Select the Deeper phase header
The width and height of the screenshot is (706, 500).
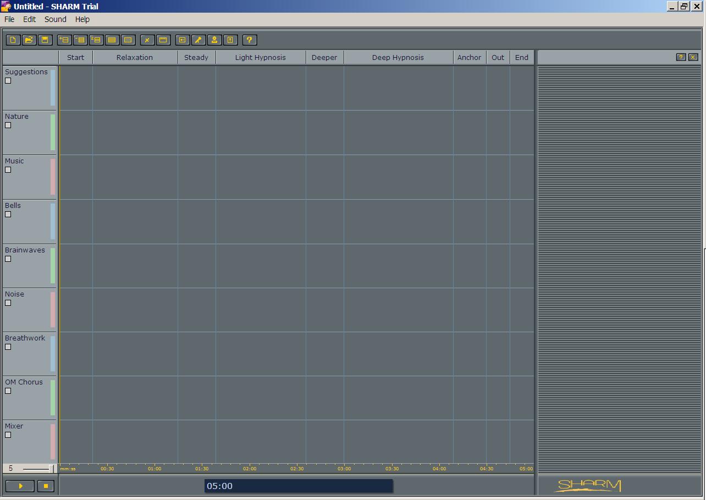coord(324,57)
